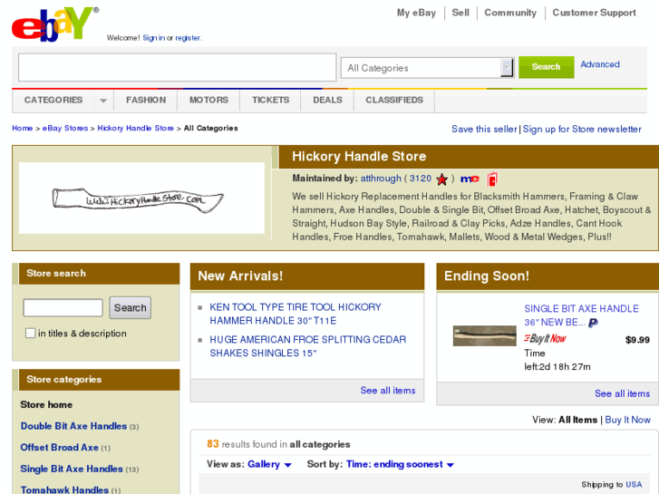
Task: Click the green Search button
Action: tap(546, 67)
